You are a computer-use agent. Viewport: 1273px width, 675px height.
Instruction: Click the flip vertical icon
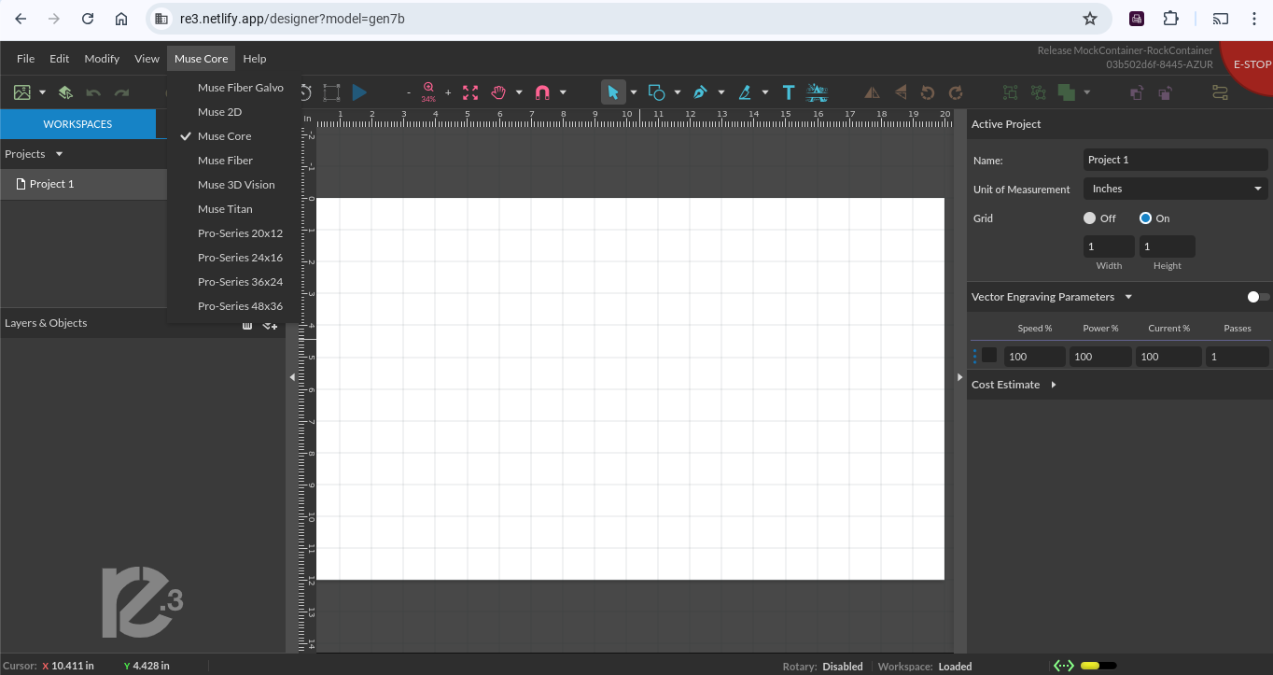pyautogui.click(x=900, y=92)
